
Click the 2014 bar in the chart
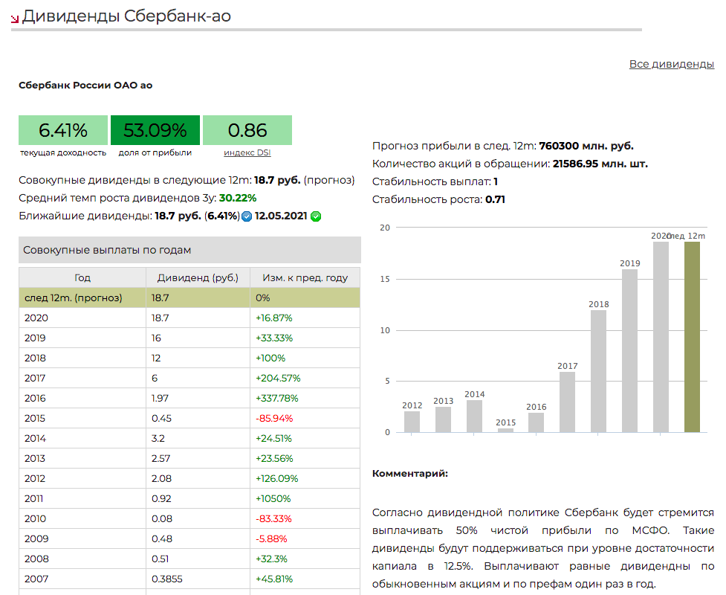pos(474,416)
